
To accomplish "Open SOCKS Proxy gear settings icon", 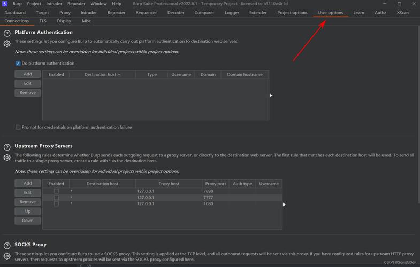I will pyautogui.click(x=7, y=256).
